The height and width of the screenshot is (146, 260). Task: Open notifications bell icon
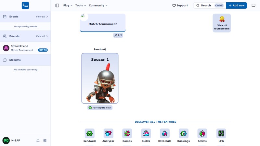pos(38,140)
